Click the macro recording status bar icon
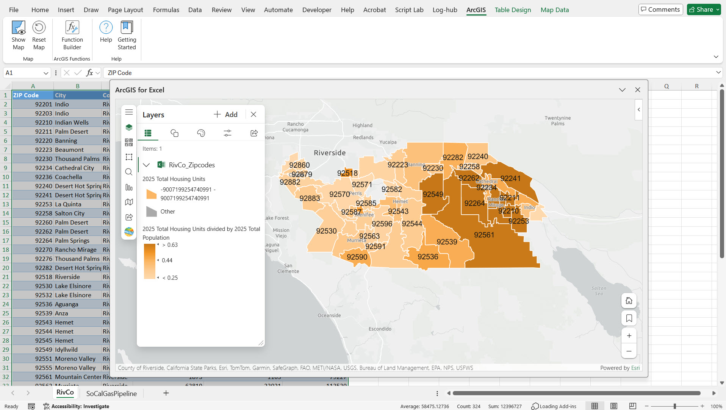Viewport: 726px width, 410px height. pos(31,406)
